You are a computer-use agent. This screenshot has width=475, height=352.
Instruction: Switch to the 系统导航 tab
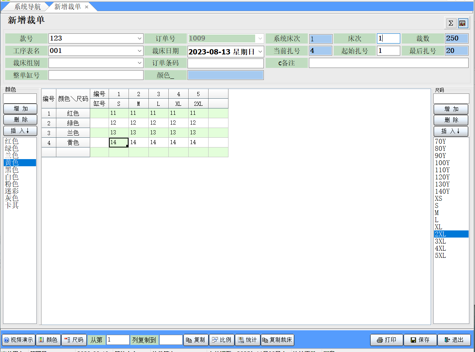pos(27,7)
